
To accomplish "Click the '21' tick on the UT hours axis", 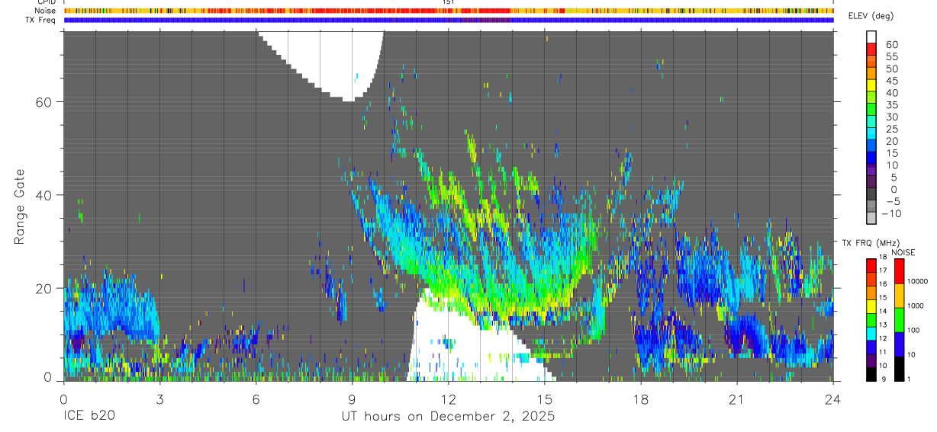I will click(x=736, y=399).
